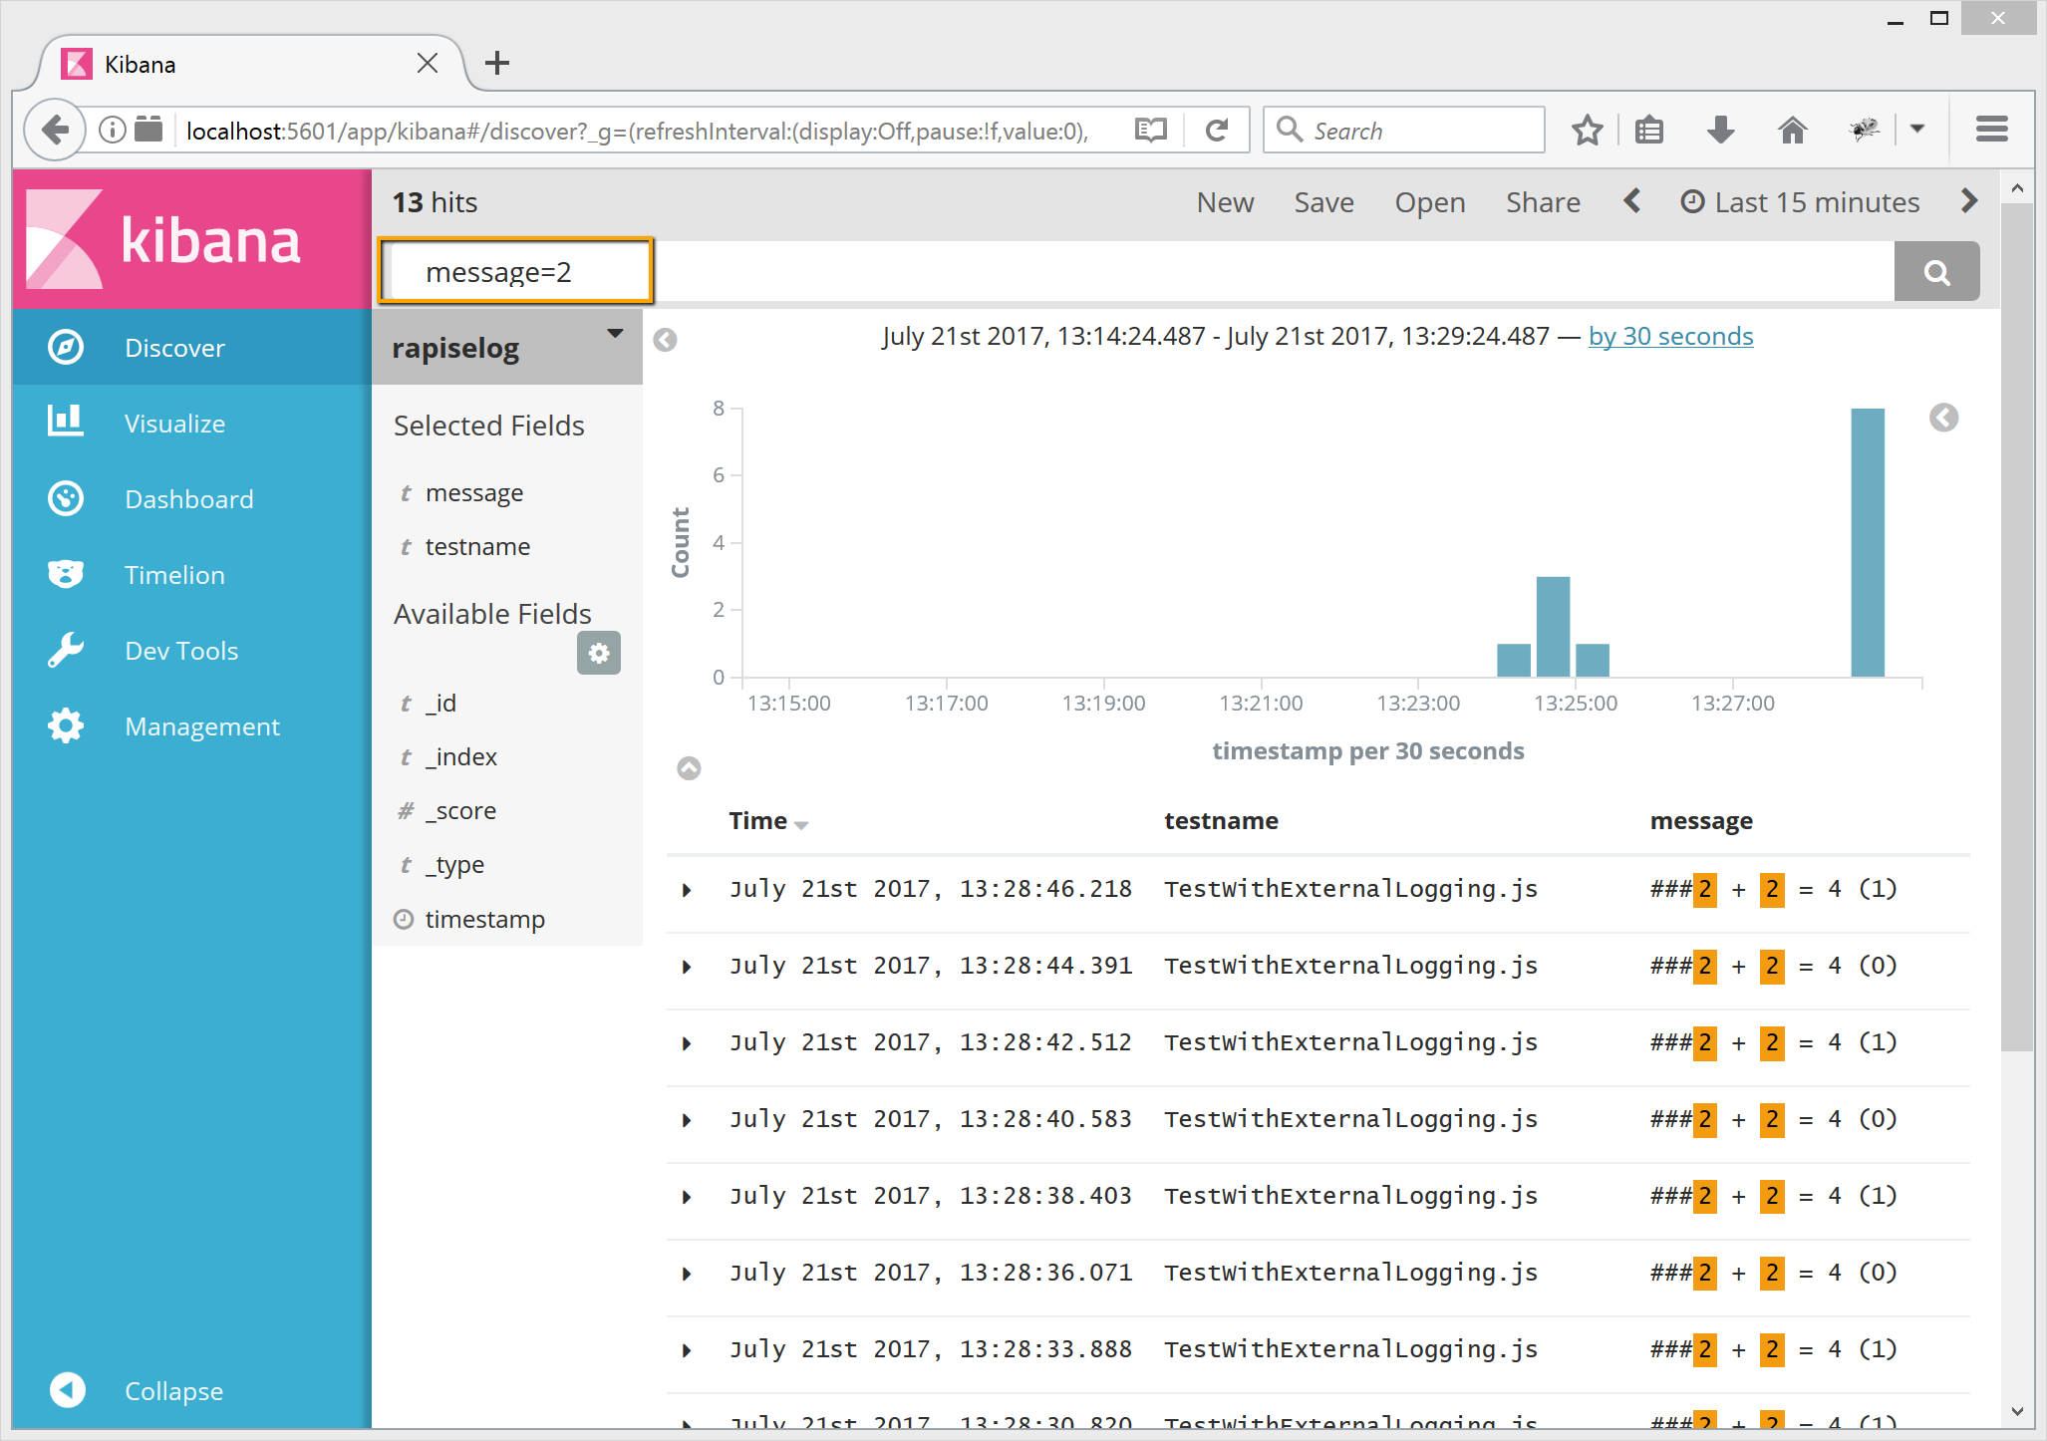Open the Visualize section icon
Screen dimensions: 2047x1441
(66, 423)
